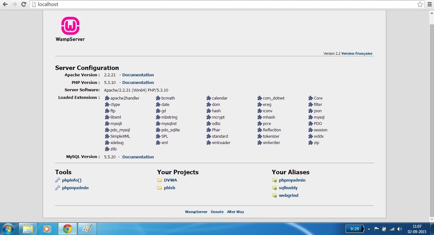The image size is (434, 235).
Task: Click WampServer footer link
Action: pos(196,212)
